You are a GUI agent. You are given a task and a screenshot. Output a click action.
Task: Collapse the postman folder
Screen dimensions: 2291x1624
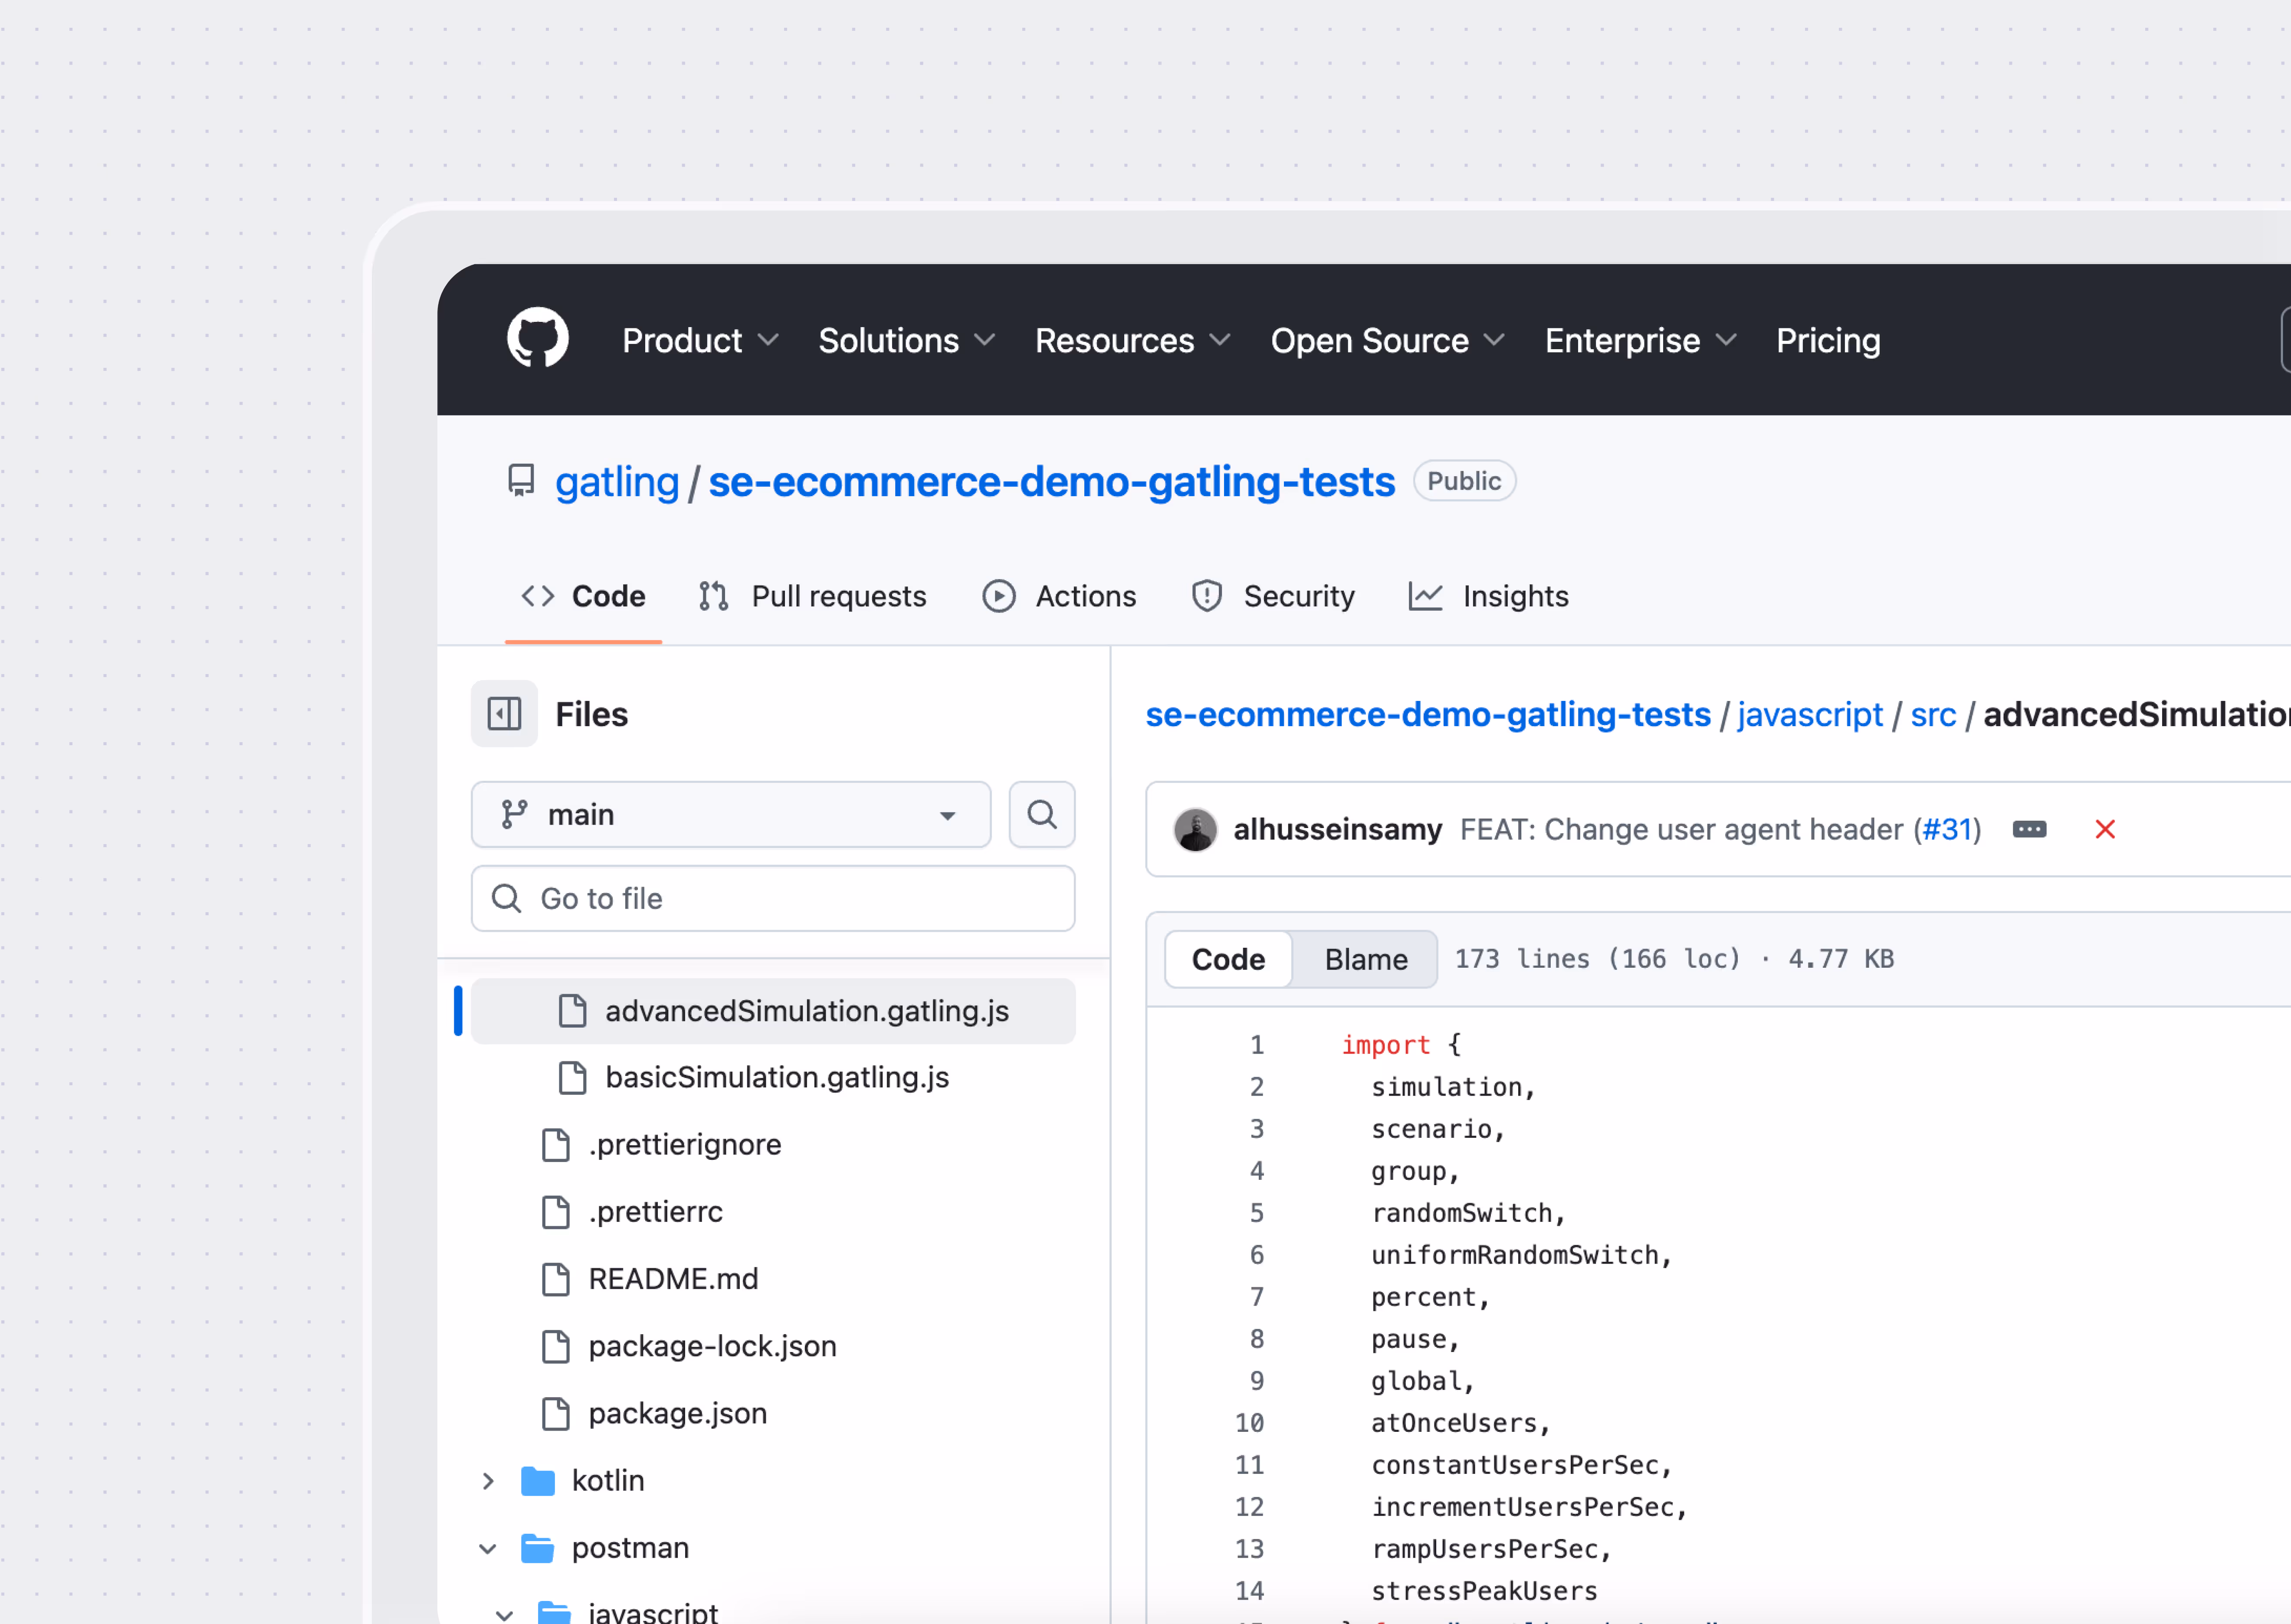488,1549
